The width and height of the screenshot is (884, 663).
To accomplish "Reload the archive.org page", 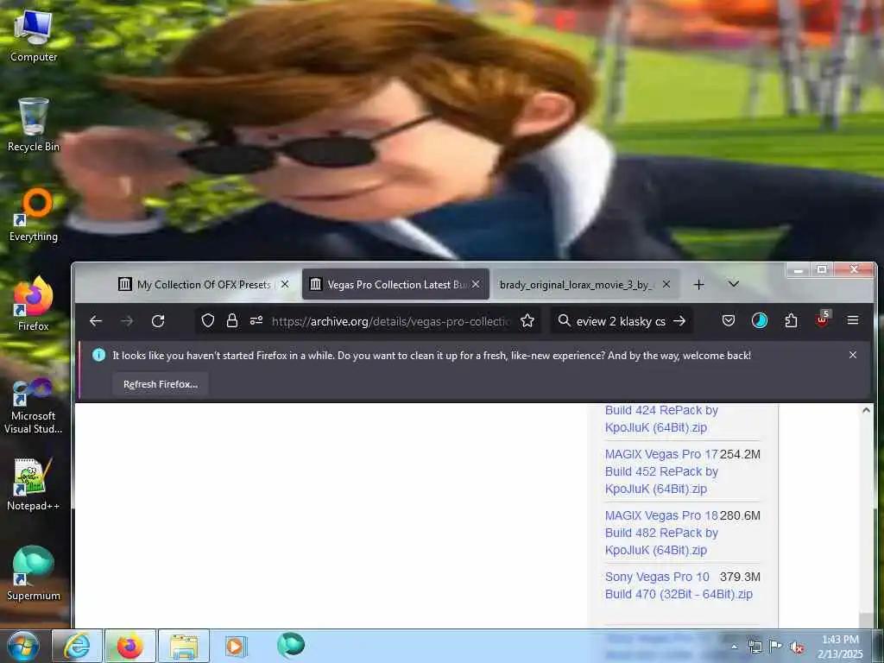I will click(x=158, y=321).
